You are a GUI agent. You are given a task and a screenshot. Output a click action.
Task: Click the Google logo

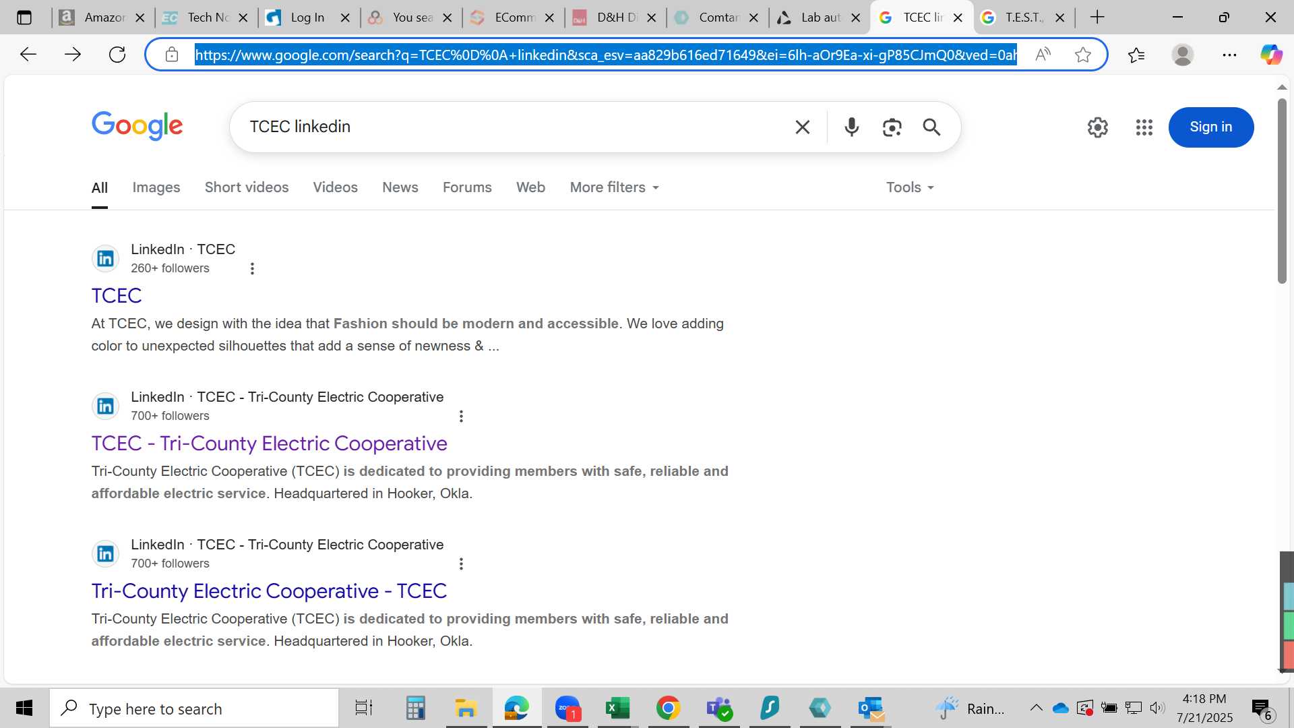coord(137,126)
